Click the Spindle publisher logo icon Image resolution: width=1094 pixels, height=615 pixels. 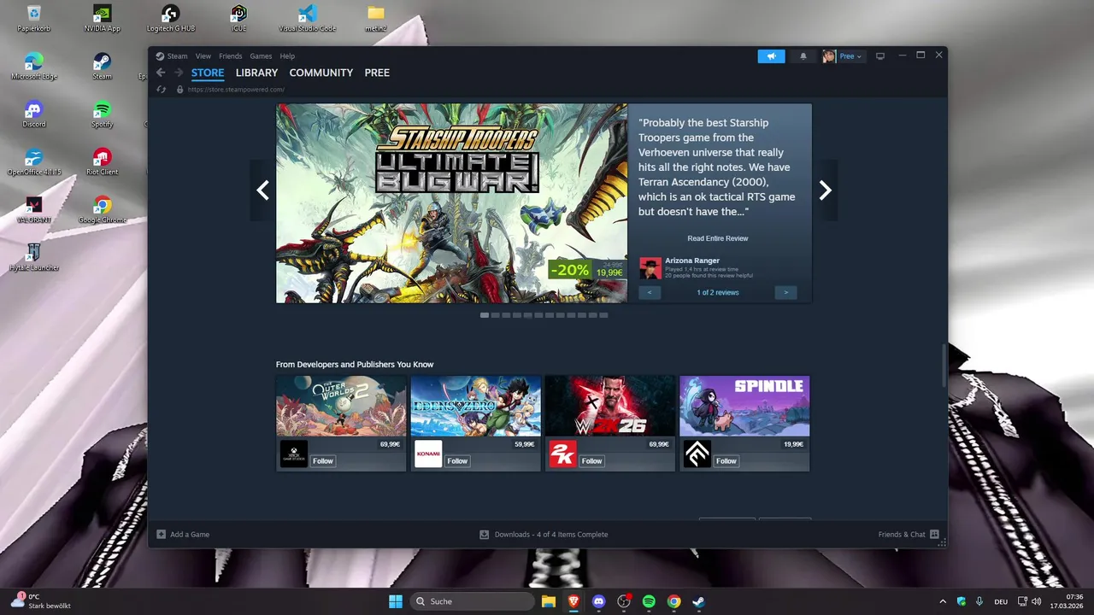point(697,454)
